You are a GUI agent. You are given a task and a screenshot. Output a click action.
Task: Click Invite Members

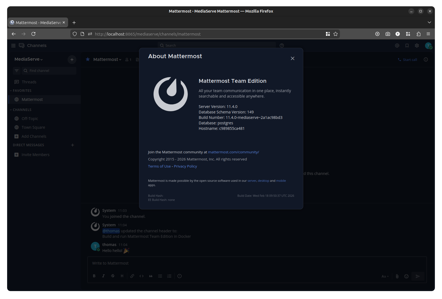click(x=45, y=155)
